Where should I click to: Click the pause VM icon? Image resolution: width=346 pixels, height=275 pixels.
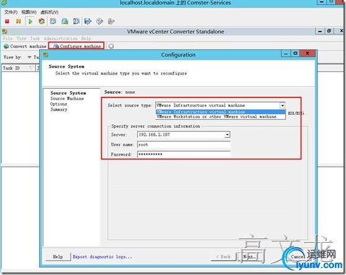19,22
